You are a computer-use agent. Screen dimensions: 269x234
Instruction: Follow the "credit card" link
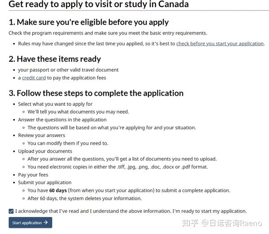coord(34,78)
